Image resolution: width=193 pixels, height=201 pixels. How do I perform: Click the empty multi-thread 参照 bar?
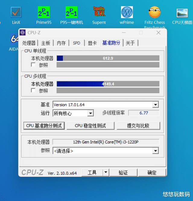click(108, 90)
